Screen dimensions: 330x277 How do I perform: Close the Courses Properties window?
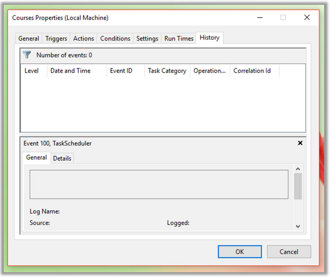(x=307, y=17)
